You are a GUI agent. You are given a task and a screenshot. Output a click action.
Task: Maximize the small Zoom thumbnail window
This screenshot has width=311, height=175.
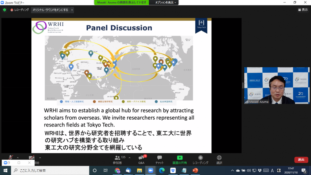pyautogui.click(x=19, y=163)
